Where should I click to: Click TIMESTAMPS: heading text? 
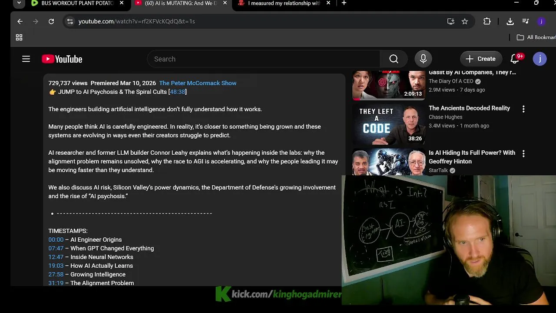pos(68,231)
